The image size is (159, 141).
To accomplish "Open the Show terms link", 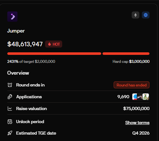I will pyautogui.click(x=137, y=122).
